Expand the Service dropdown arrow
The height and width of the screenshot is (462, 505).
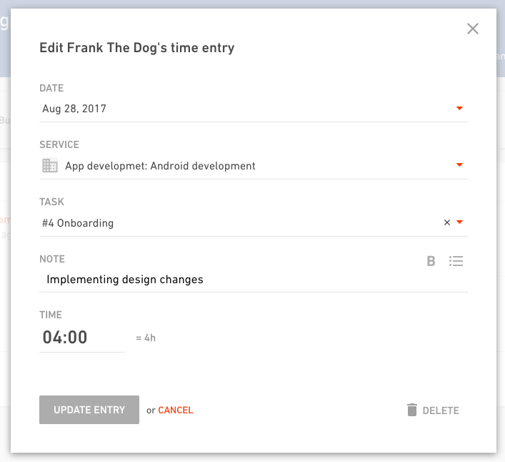pos(460,165)
